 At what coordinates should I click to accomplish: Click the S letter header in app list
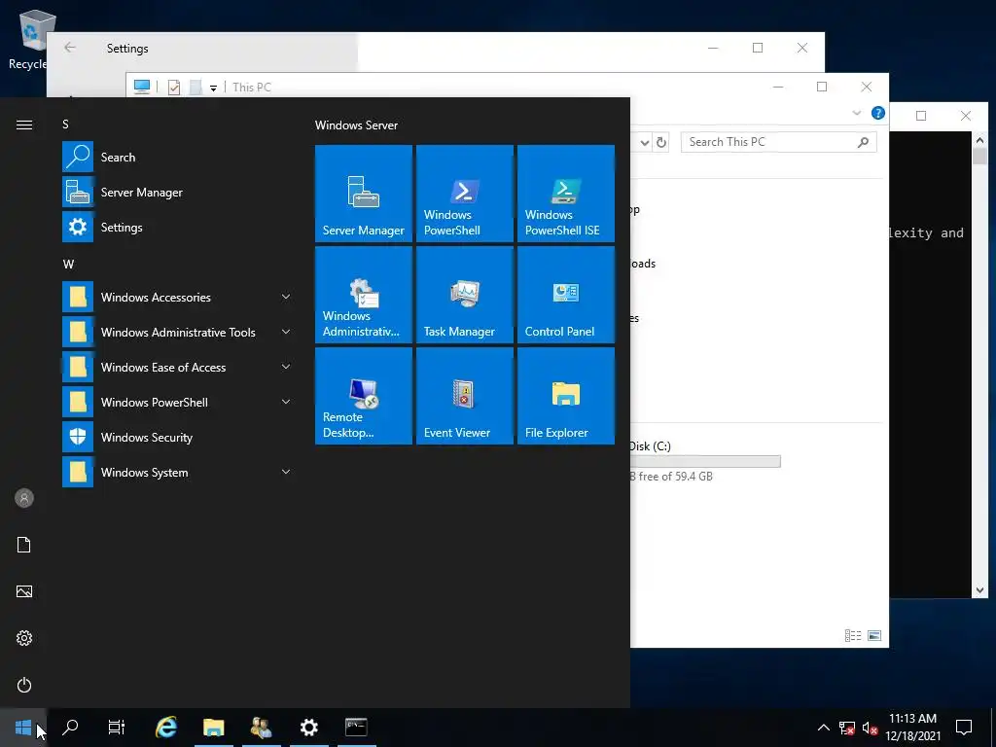[x=65, y=124]
